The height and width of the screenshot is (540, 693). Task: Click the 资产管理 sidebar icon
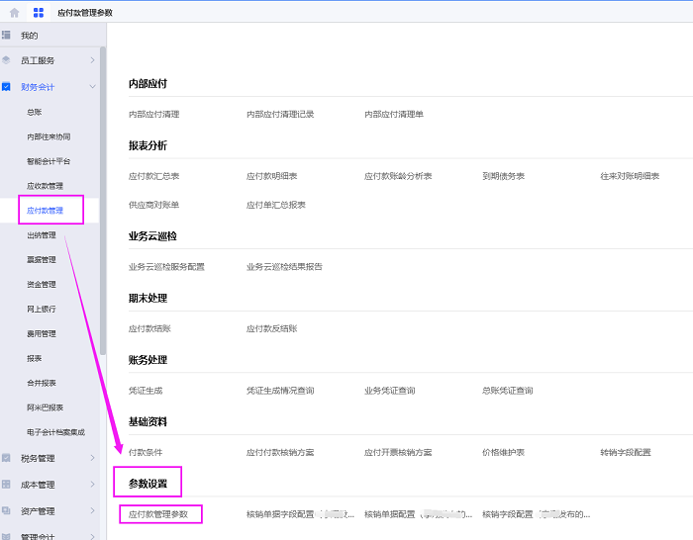pos(7,511)
